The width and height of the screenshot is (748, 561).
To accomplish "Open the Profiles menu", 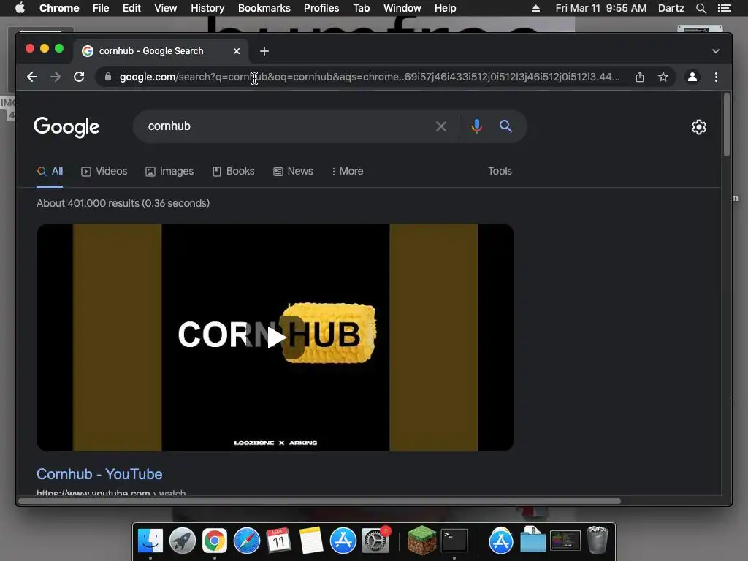I will coord(321,8).
